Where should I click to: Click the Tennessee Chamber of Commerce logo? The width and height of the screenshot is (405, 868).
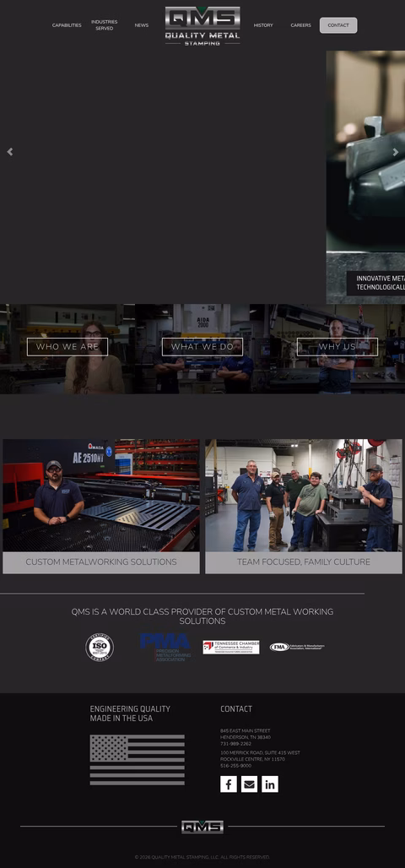tap(230, 647)
